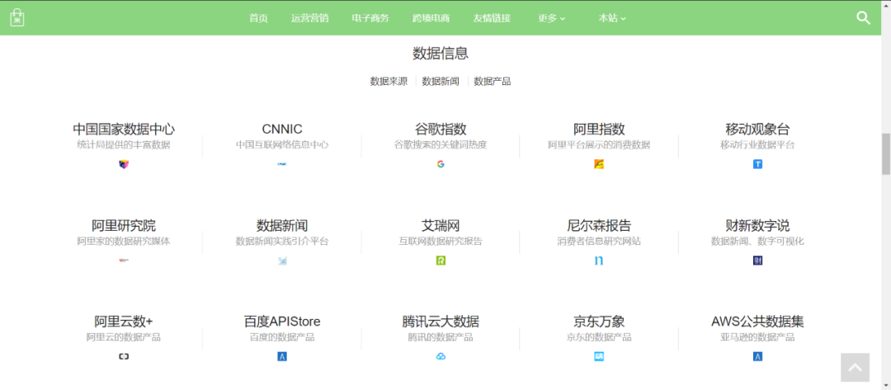Click the 阿里云数+ bracket icon

click(123, 356)
